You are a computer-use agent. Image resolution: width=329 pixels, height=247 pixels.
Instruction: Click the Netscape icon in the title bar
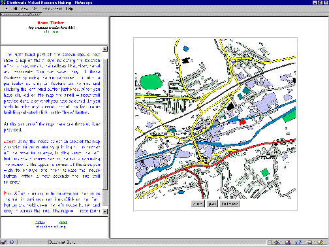click(3, 3)
